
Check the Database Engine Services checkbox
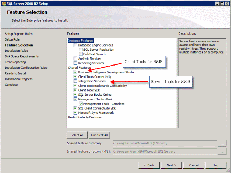pos(75,45)
